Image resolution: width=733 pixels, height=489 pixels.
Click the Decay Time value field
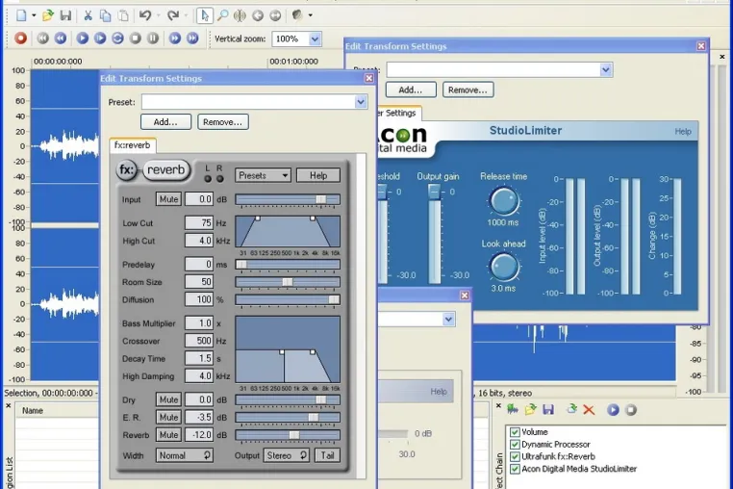[199, 358]
